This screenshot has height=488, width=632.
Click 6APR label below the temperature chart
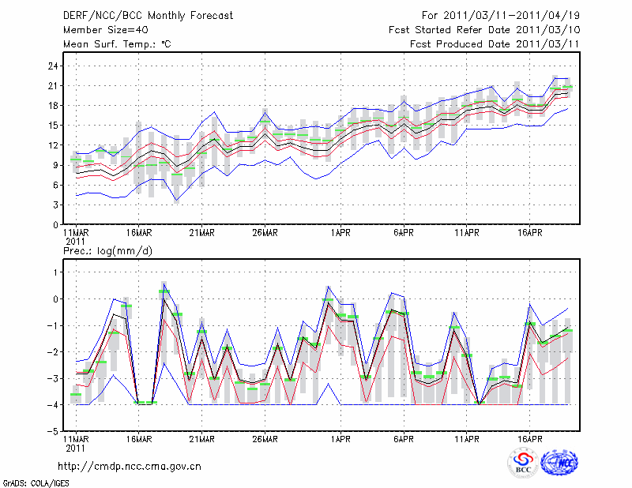coord(404,233)
